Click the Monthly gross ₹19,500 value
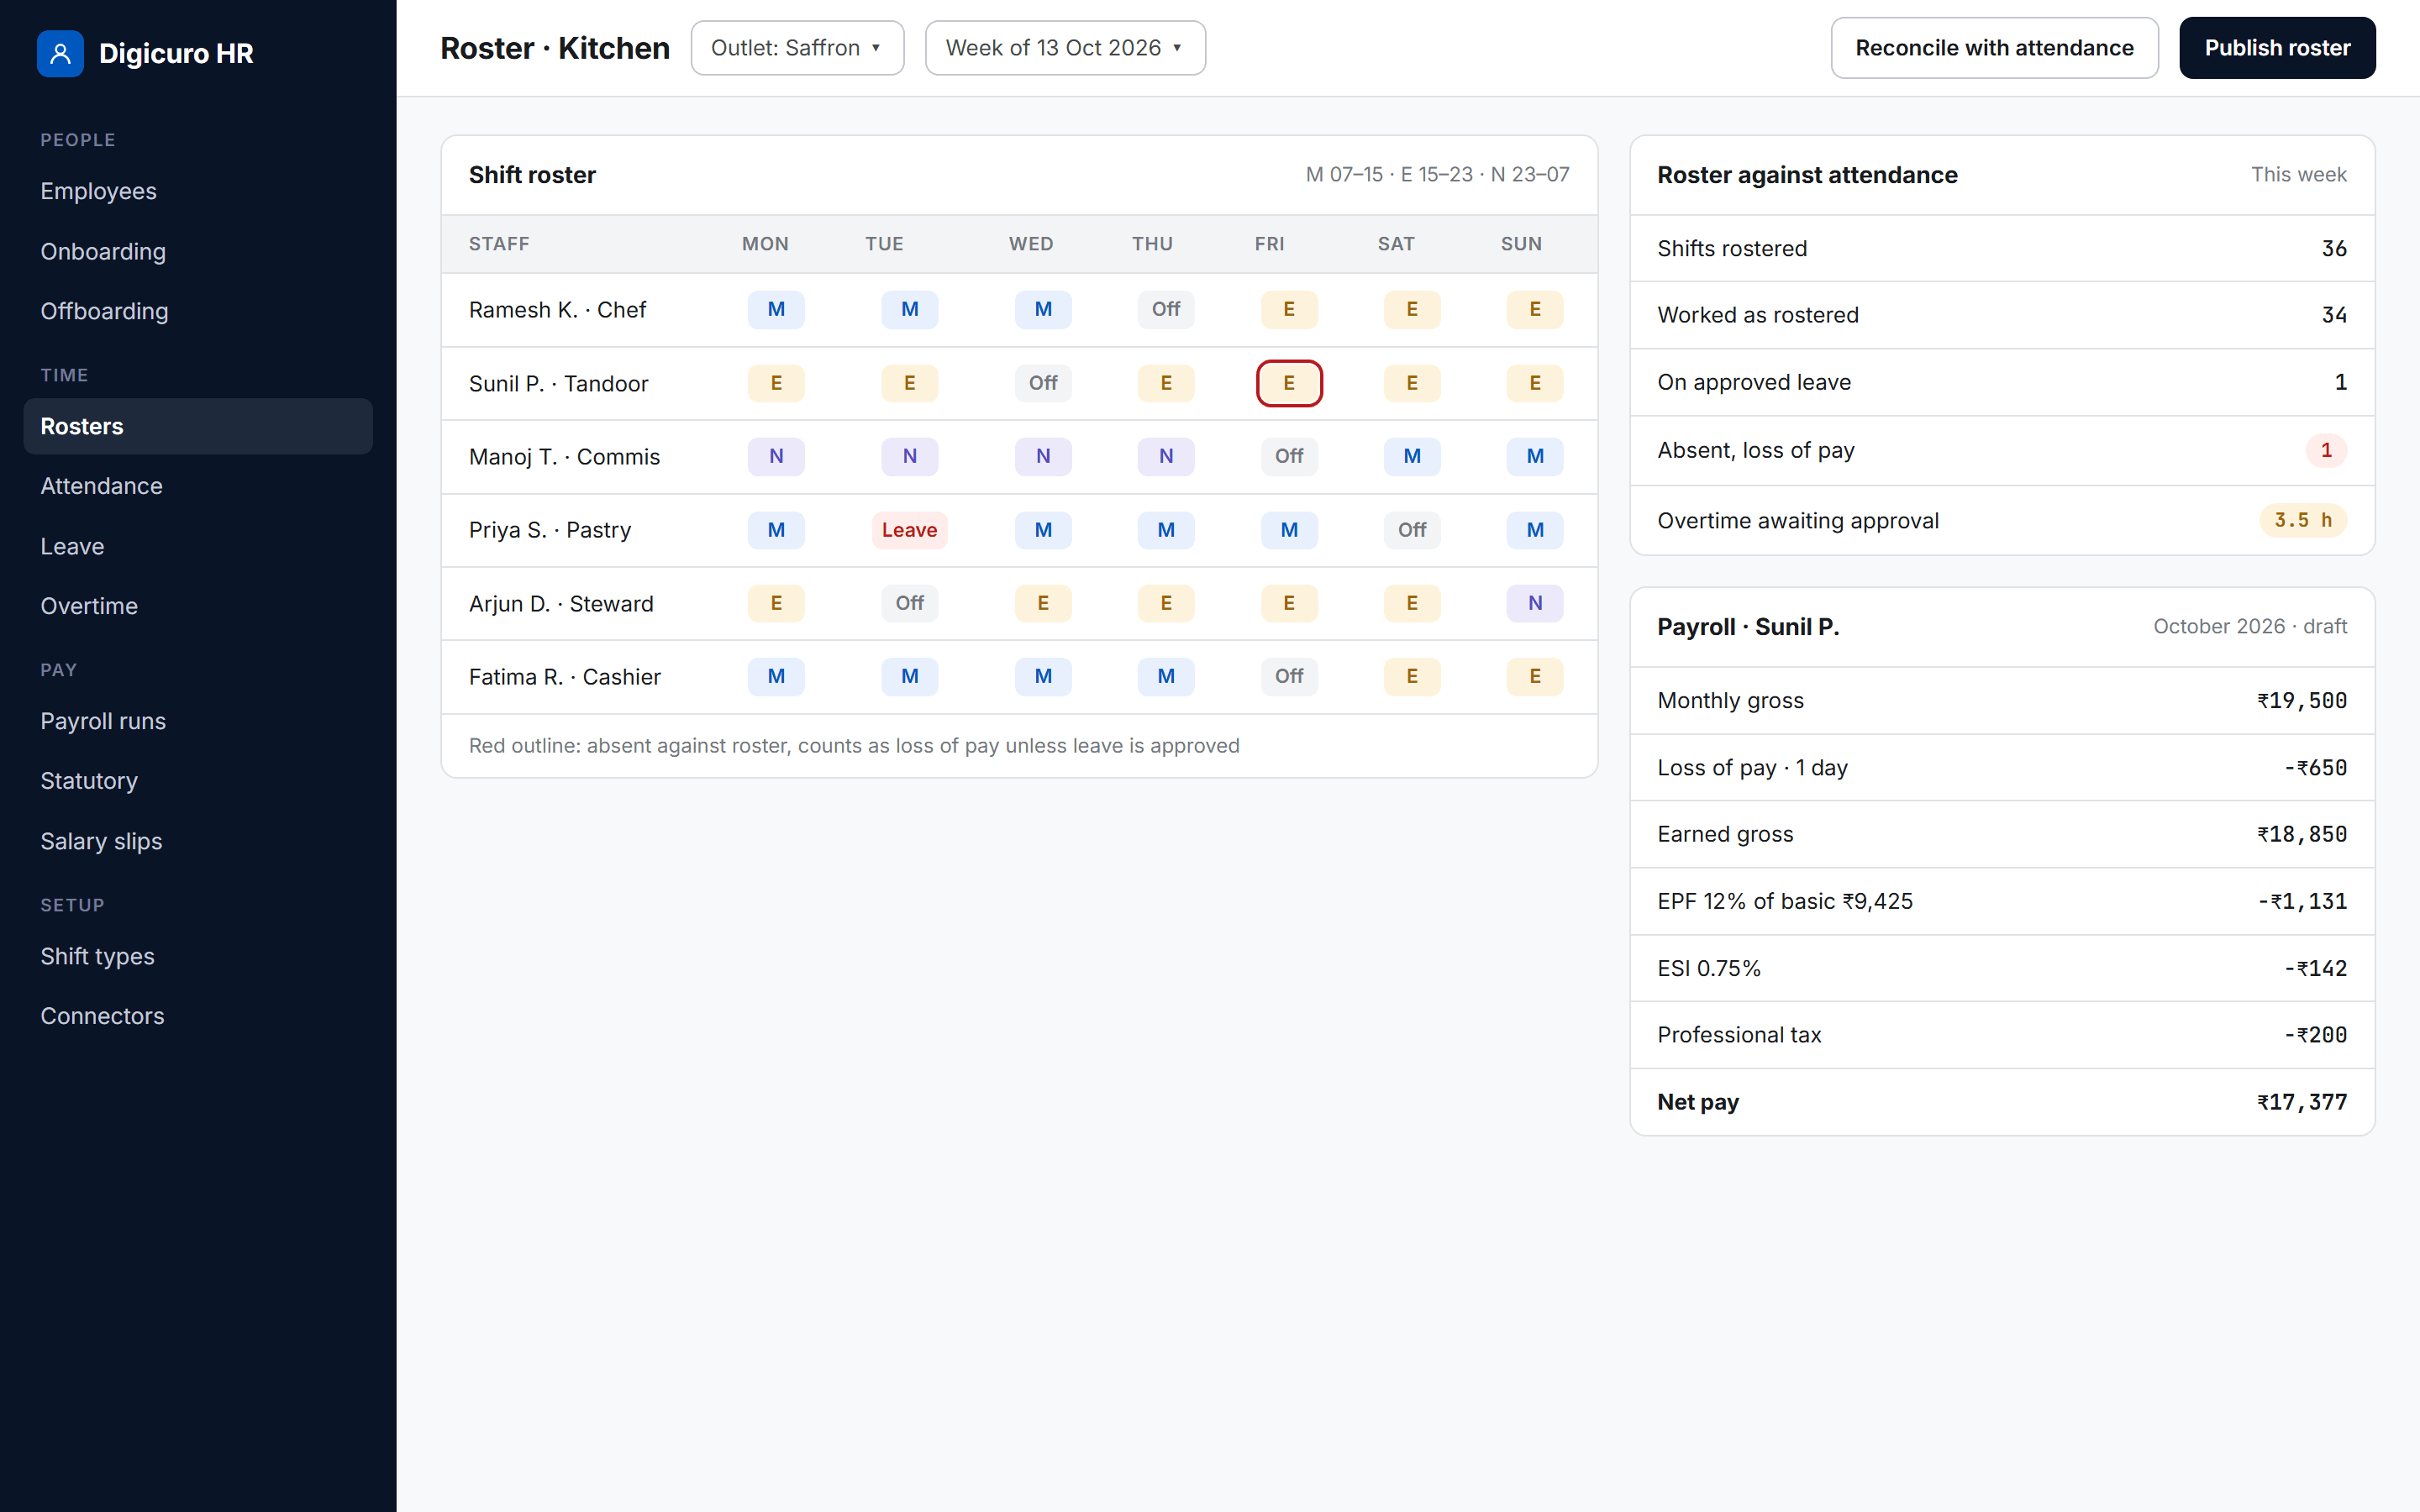 [2302, 701]
